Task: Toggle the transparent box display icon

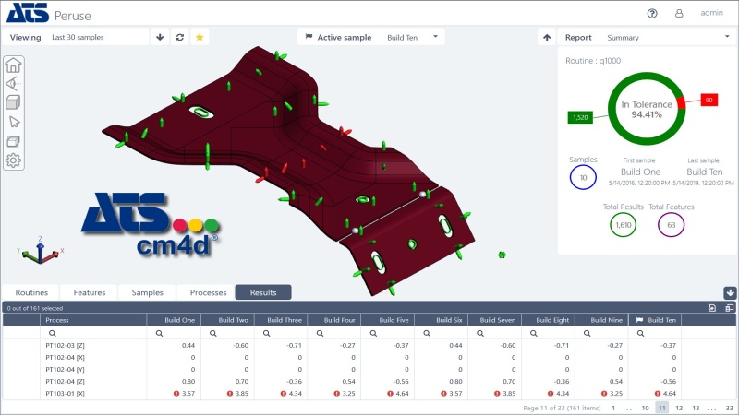Action: [14, 141]
